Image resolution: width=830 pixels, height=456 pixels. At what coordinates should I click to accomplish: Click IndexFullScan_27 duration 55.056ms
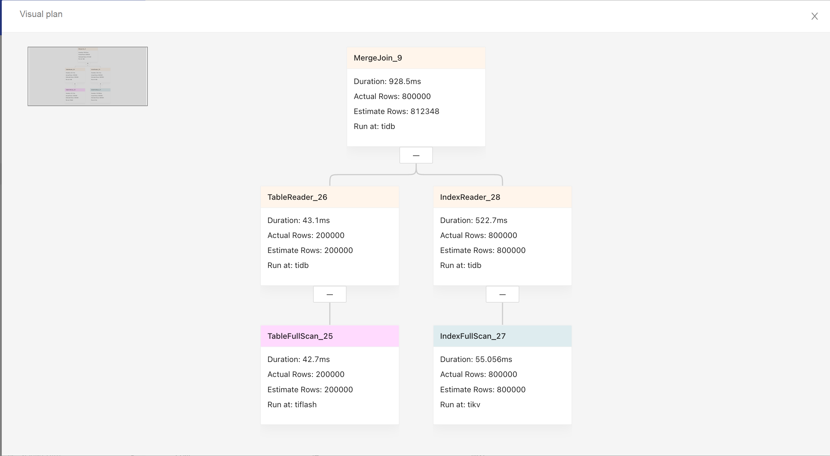point(476,359)
